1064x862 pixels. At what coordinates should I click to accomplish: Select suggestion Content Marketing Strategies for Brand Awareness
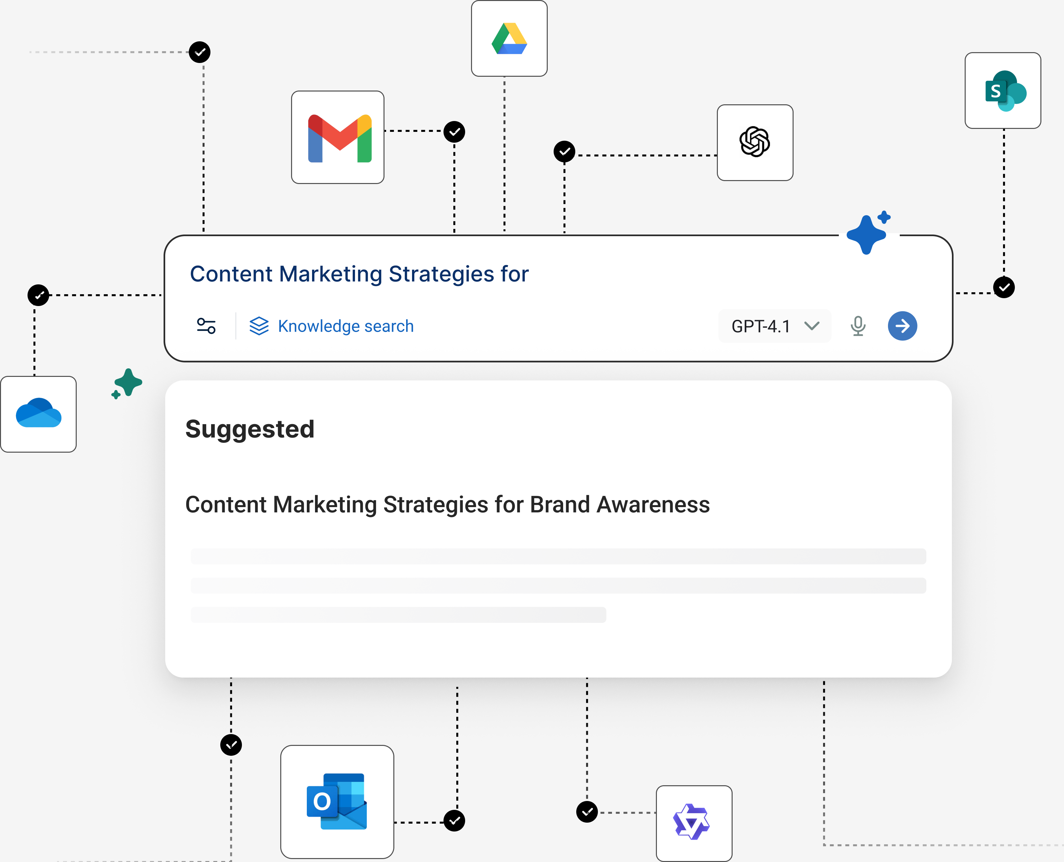pyautogui.click(x=447, y=504)
